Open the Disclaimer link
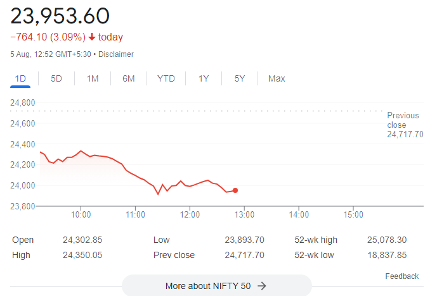The image size is (437, 296). pos(116,54)
